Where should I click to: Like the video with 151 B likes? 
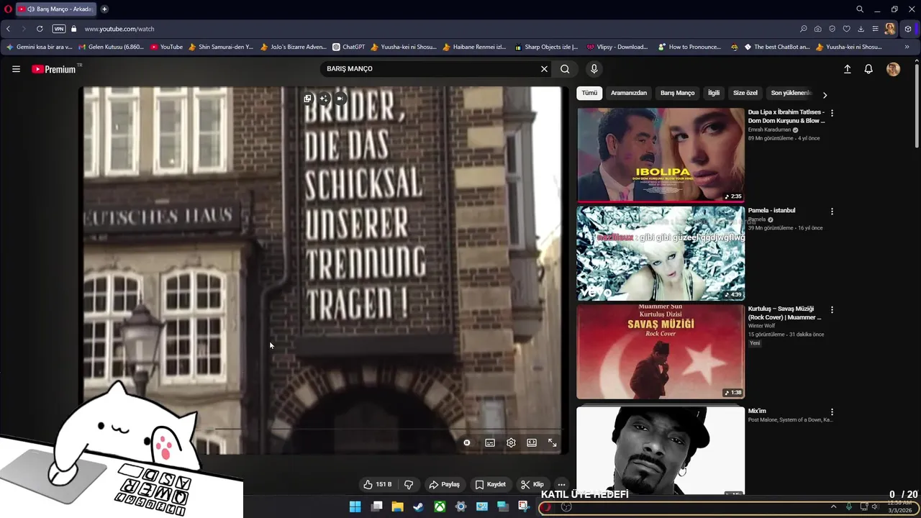click(378, 484)
